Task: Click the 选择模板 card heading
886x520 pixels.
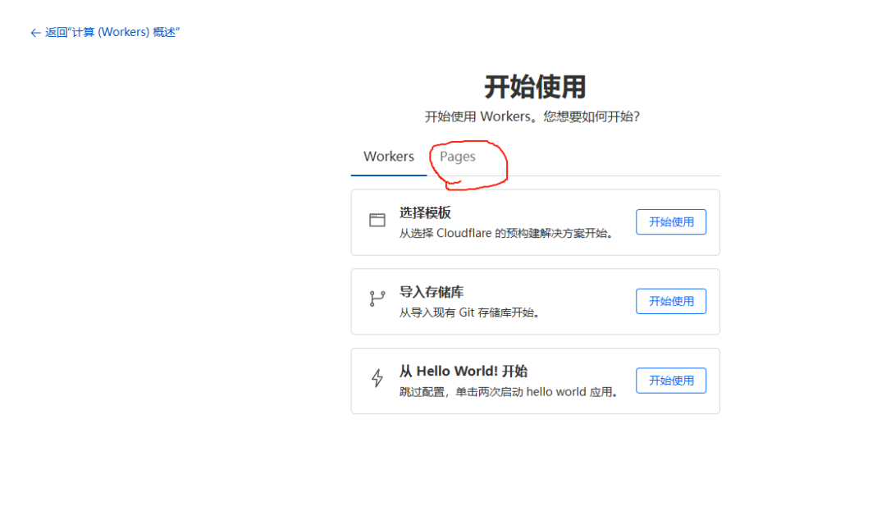Action: pos(423,212)
